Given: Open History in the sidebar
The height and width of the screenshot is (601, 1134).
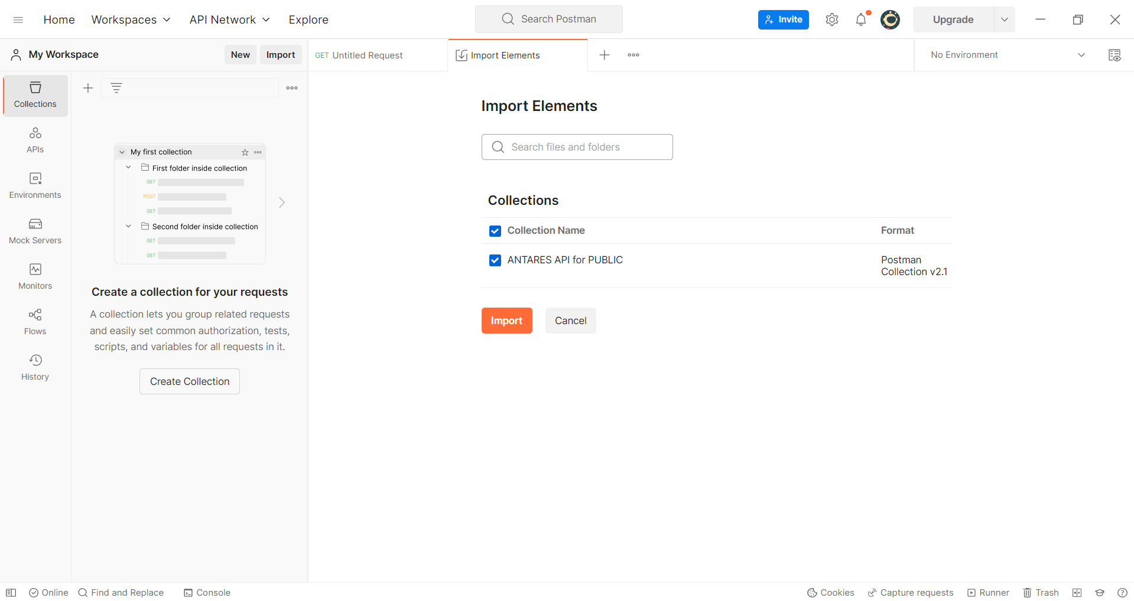Looking at the screenshot, I should pyautogui.click(x=35, y=367).
